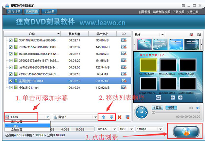The height and width of the screenshot is (141, 205).
Task: Click the snapshot camera icon in preview panel
Action: click(x=191, y=108)
